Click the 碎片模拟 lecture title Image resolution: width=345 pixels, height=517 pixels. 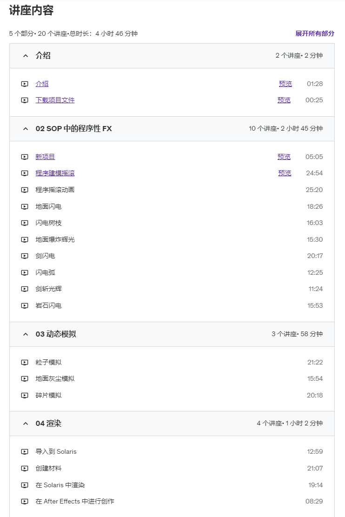tap(48, 395)
